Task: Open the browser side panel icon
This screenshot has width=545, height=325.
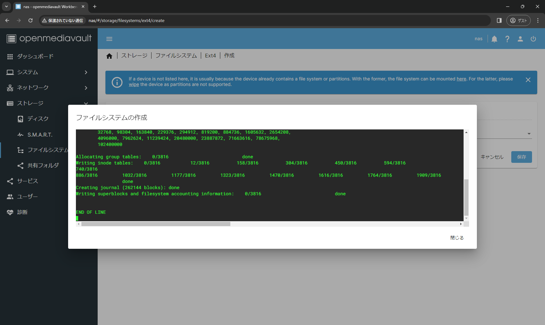Action: click(x=499, y=20)
